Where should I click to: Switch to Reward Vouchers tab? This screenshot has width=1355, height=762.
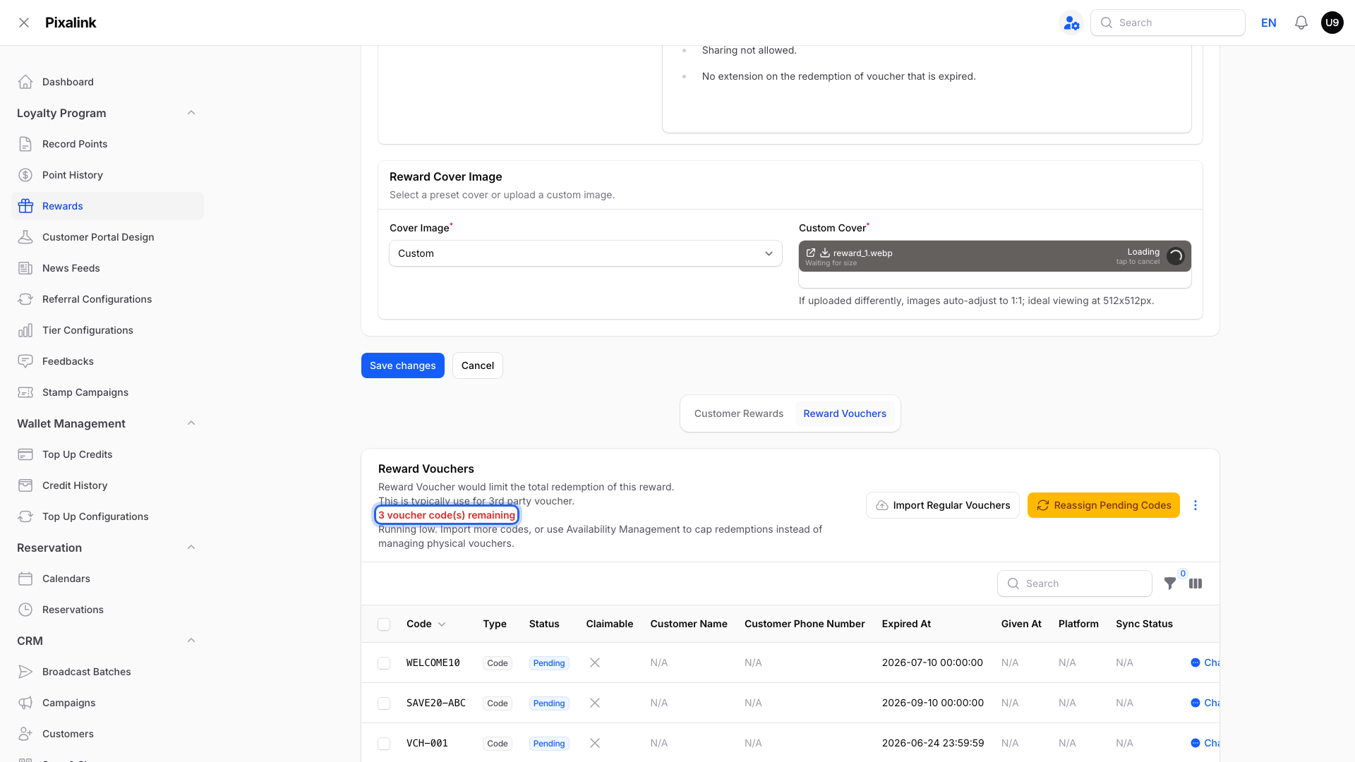[x=845, y=413]
